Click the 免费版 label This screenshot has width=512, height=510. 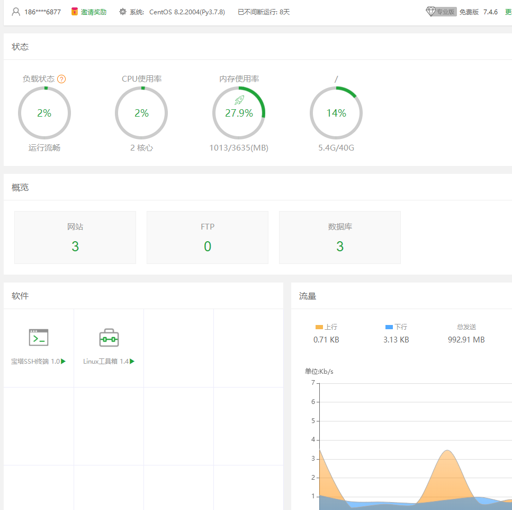469,12
